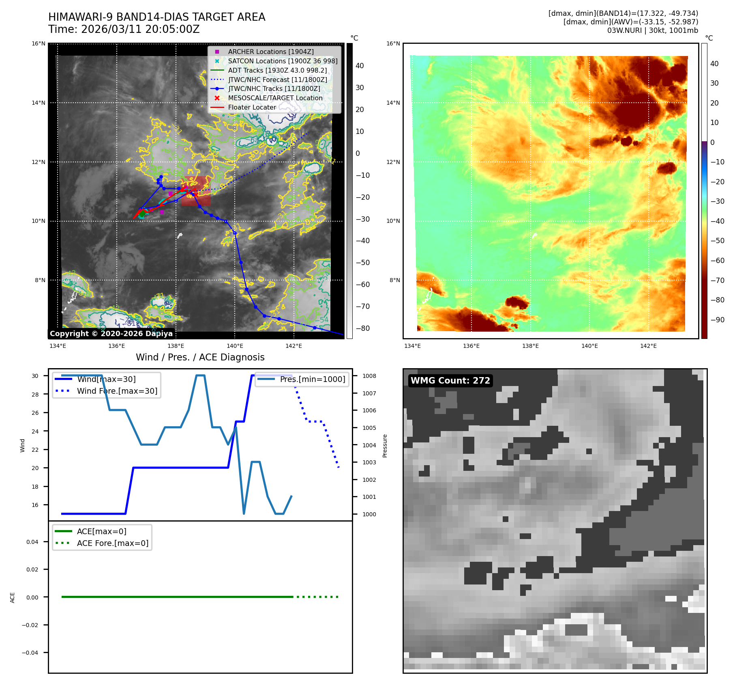Screen dimensions: 735x688
Task: Click the solid blue Wind[max=30] legend line
Action: tap(63, 379)
